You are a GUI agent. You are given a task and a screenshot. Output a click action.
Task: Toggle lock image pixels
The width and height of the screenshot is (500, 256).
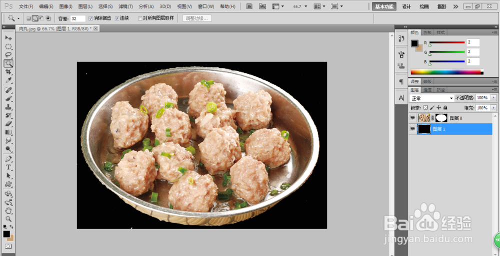(x=432, y=108)
